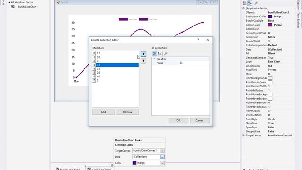The image size is (302, 170).
Task: Select member 0 with value 15
Action: (115, 53)
